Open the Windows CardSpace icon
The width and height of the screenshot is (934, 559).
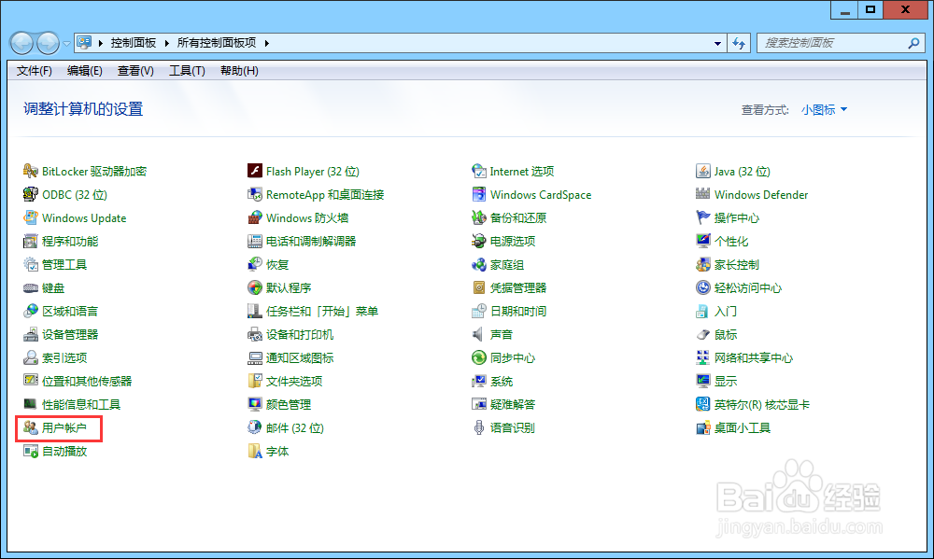[x=479, y=195]
